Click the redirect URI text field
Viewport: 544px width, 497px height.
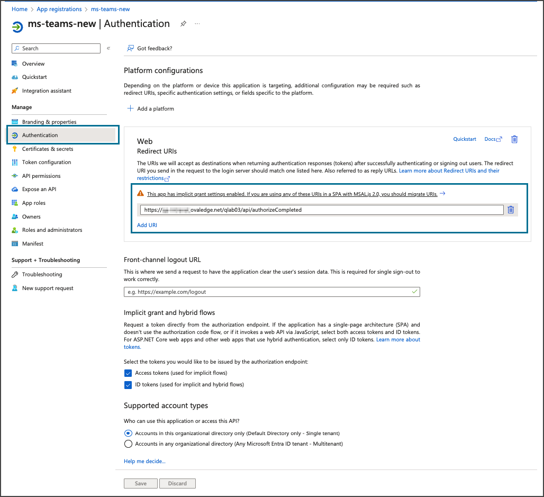[322, 210]
